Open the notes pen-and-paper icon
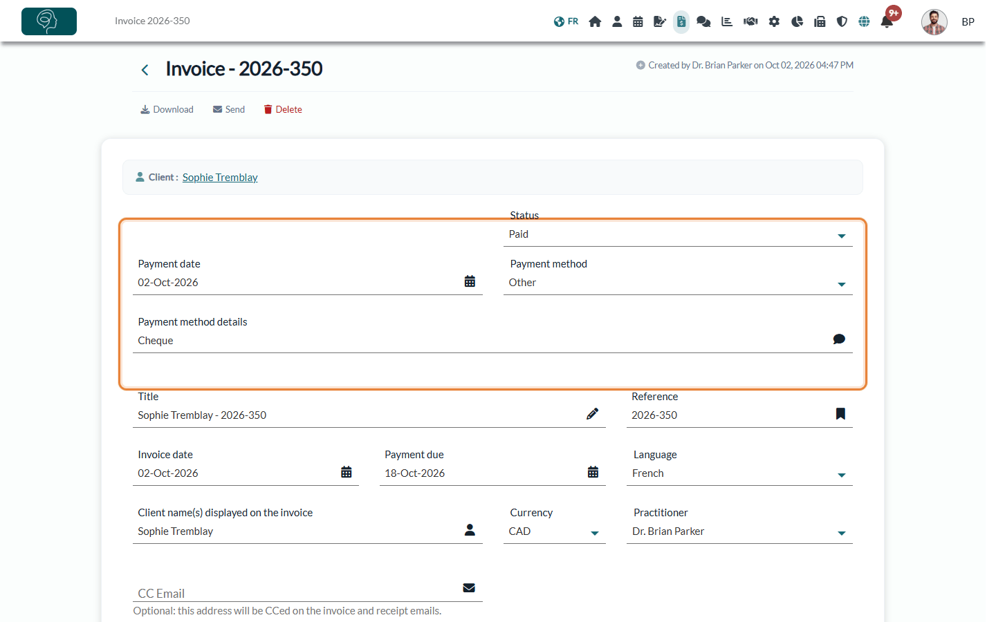 click(659, 21)
